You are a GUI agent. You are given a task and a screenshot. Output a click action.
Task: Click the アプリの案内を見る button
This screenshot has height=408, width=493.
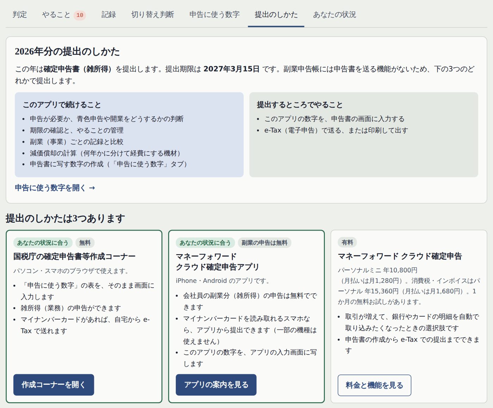216,385
